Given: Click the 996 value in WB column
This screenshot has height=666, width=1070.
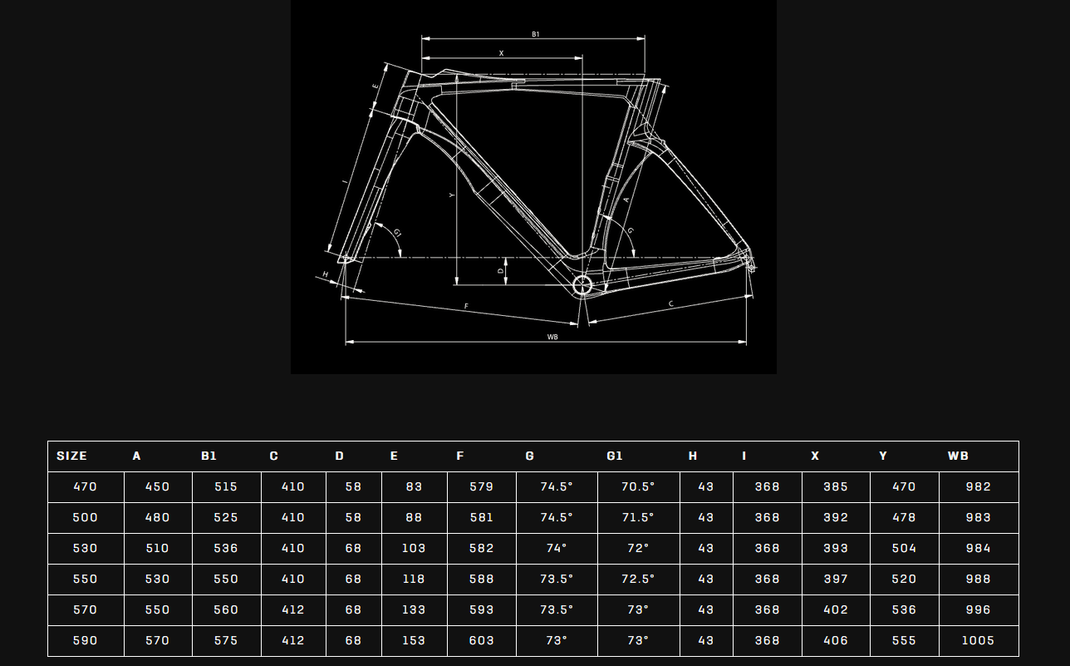Looking at the screenshot, I should point(978,609).
